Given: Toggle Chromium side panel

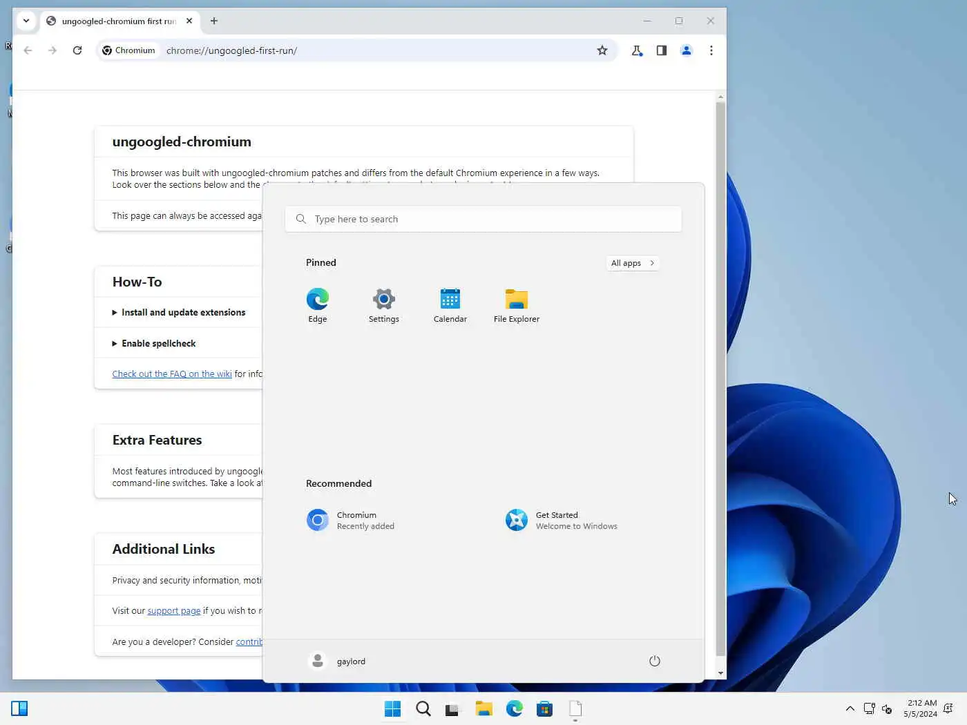Looking at the screenshot, I should pos(662,50).
